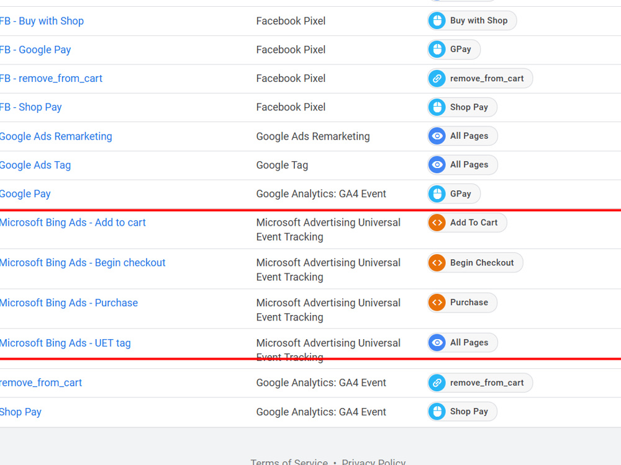621x465 pixels.
Task: Open the Buy with Shop trigger chip
Action: [x=472, y=20]
